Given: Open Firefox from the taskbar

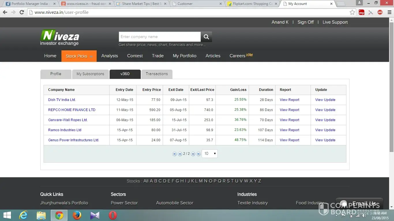Looking at the screenshot, I should (x=77, y=215).
